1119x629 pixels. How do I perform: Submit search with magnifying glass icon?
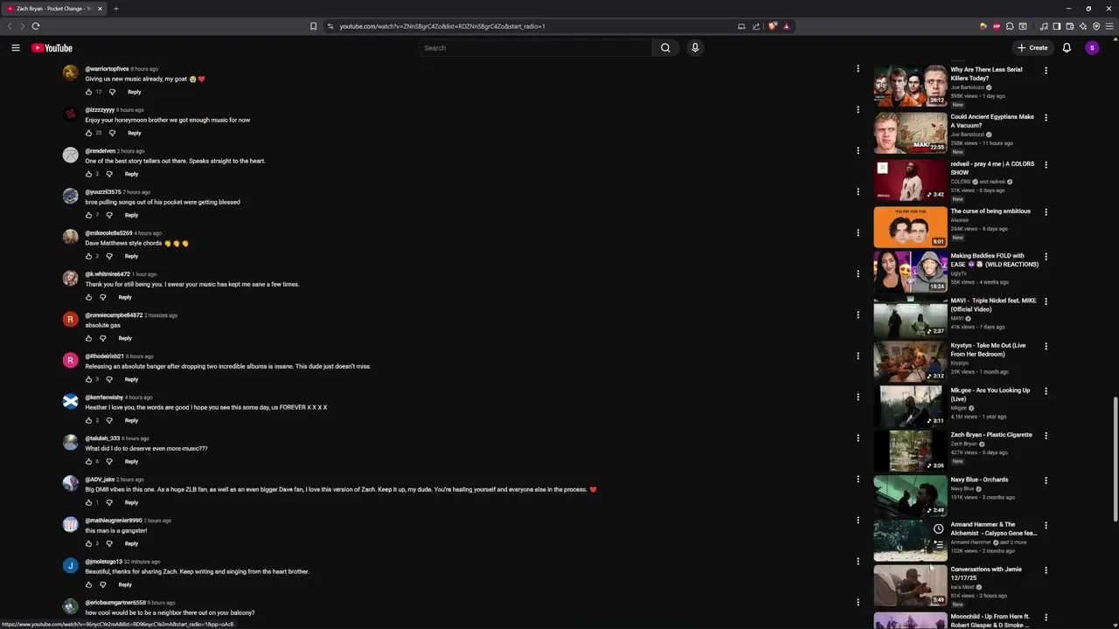point(665,48)
